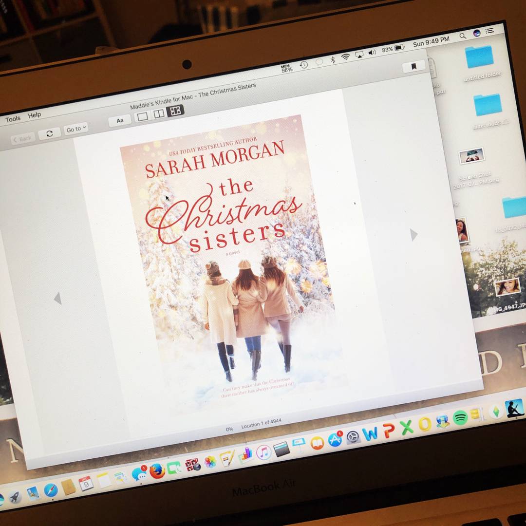Launch Firefox from the dock
Screen dimensions: 526x526
pyautogui.click(x=157, y=471)
